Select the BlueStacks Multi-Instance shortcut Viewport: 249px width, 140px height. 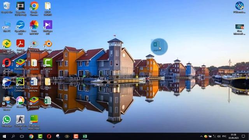point(34,122)
